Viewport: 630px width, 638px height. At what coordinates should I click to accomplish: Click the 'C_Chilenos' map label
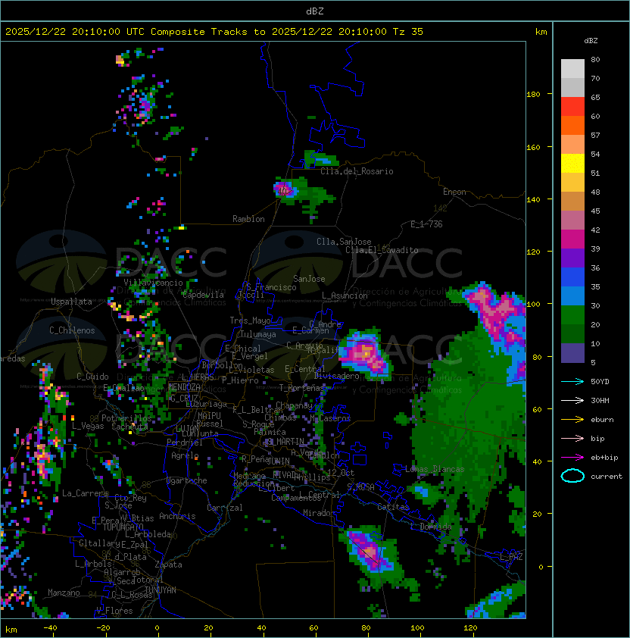72,330
